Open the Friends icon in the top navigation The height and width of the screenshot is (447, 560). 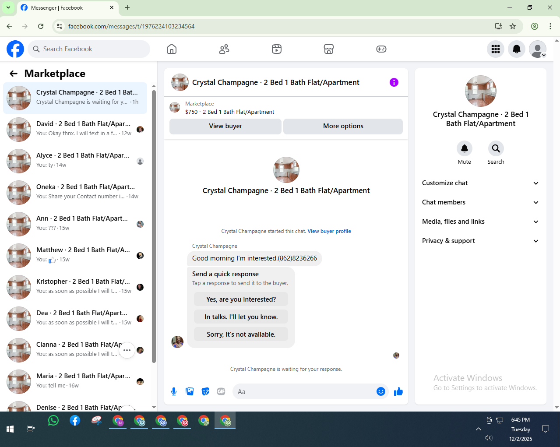coord(224,49)
